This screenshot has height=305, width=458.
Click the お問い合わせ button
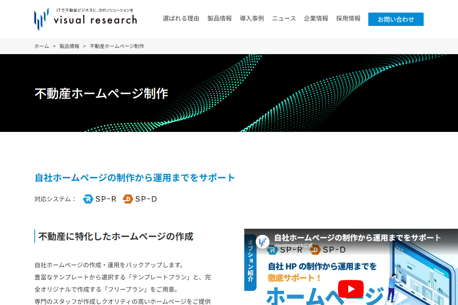(x=396, y=19)
